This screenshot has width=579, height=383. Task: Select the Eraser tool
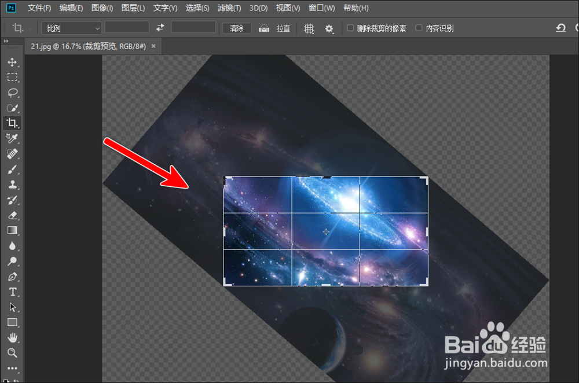coord(12,215)
